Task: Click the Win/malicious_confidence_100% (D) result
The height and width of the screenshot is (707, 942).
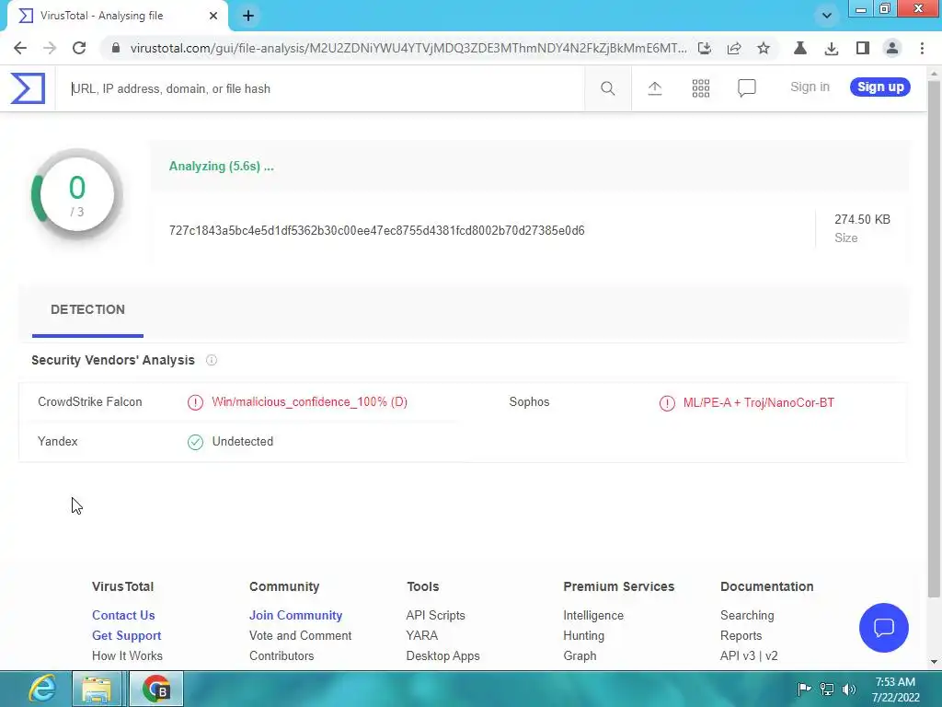Action: pos(309,402)
